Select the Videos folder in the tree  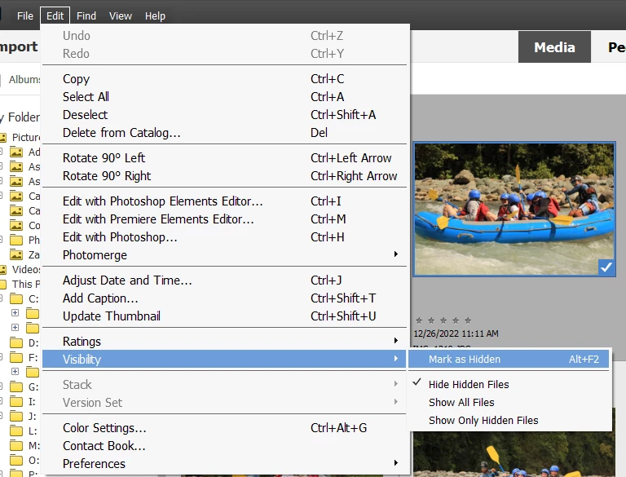(x=20, y=270)
